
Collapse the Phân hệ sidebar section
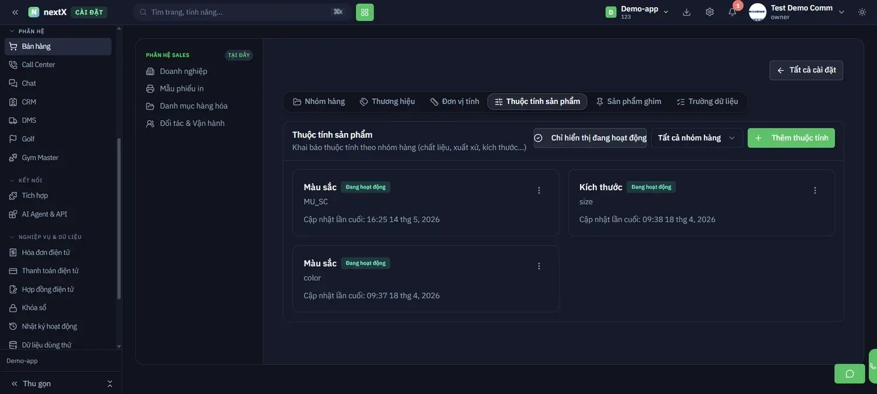27,31
